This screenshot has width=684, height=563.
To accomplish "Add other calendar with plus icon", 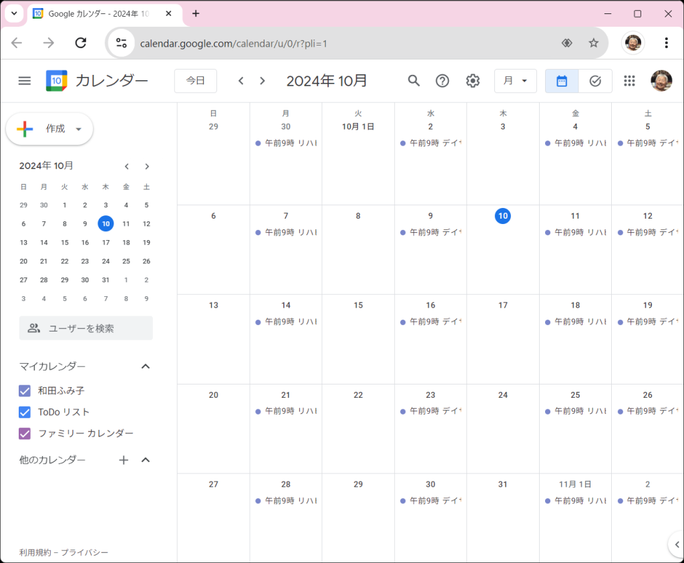I will tap(124, 460).
